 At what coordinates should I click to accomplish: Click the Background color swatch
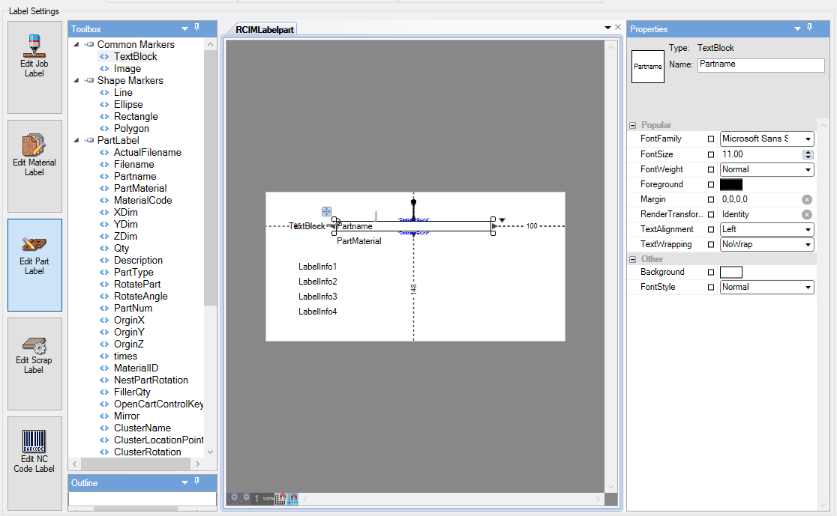point(730,271)
